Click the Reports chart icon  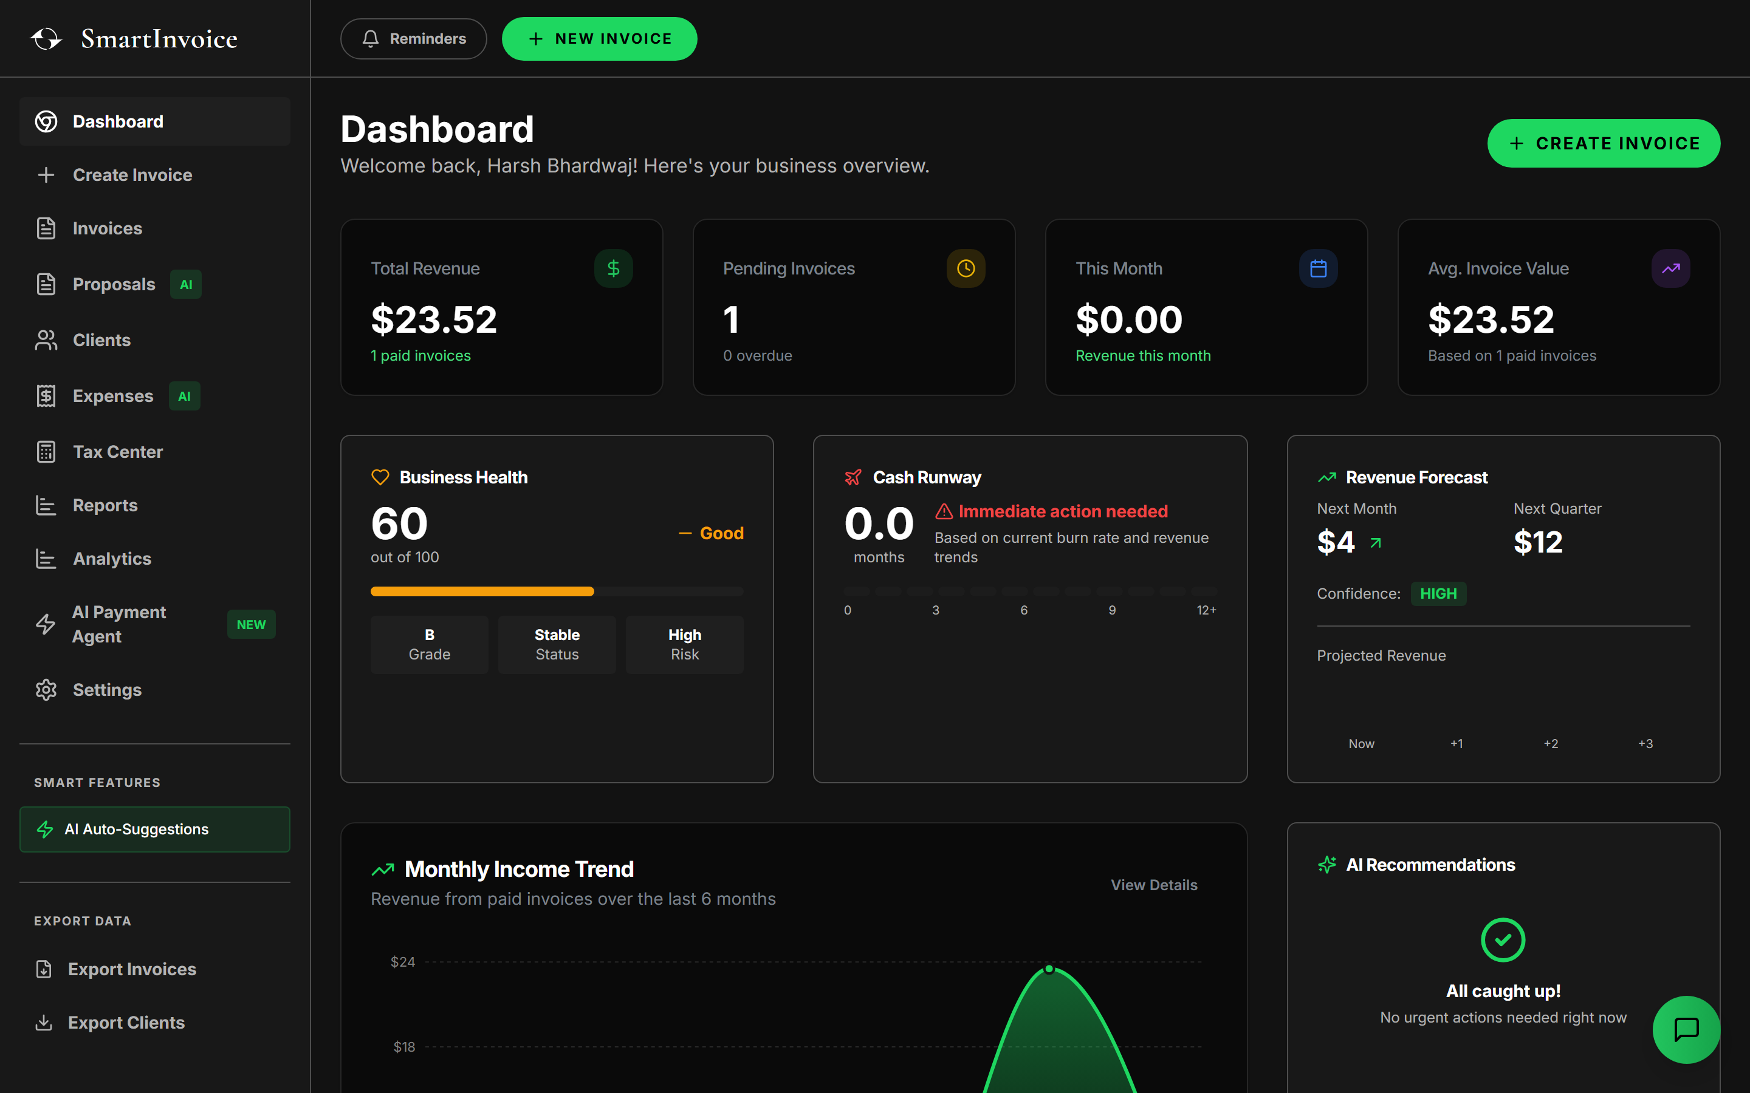click(46, 505)
